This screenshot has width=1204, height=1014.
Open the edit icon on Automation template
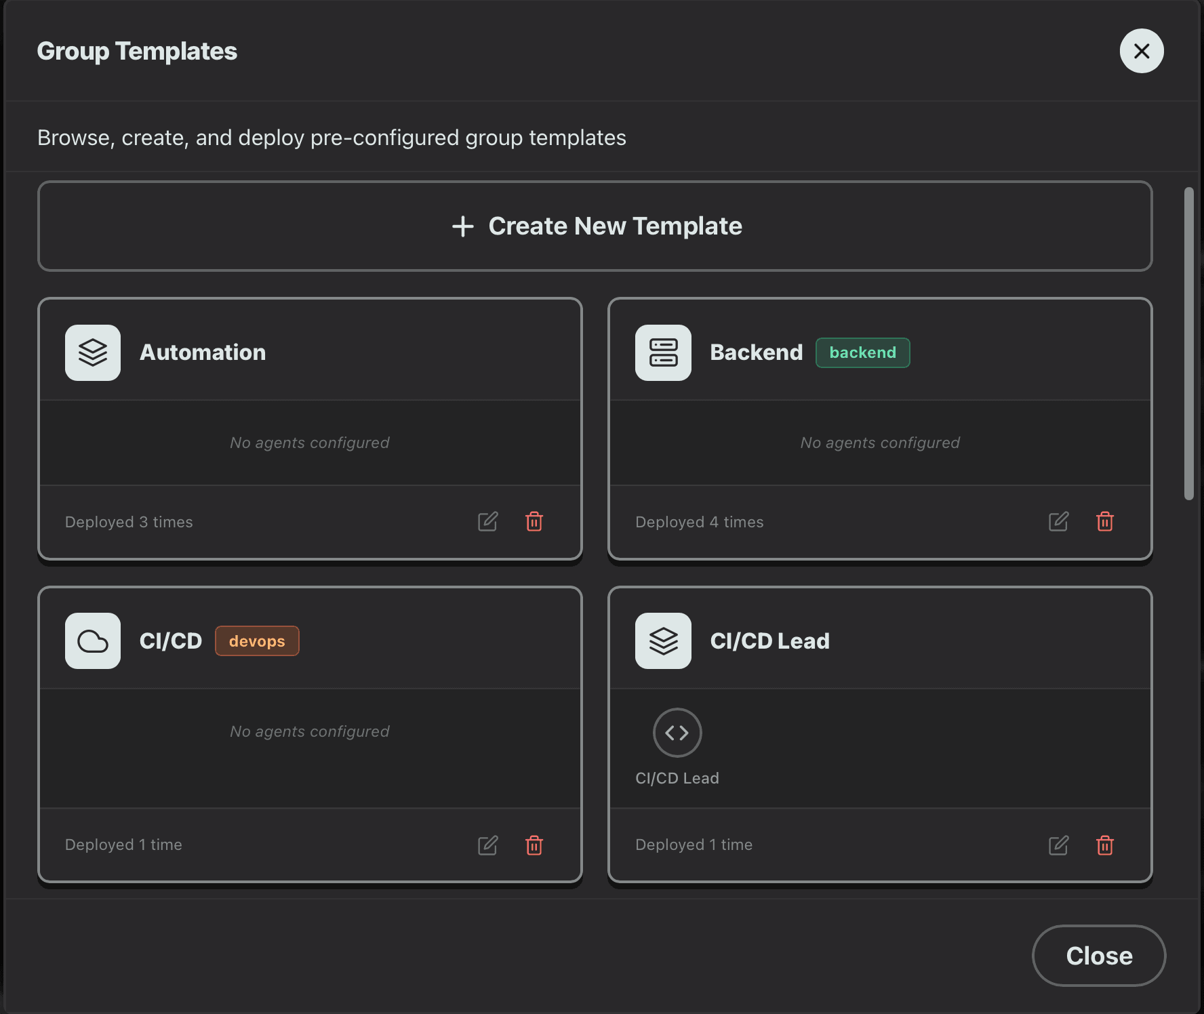pos(487,521)
